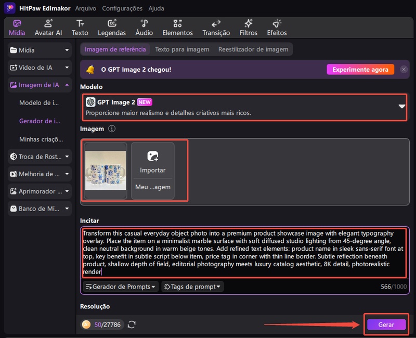Click the Resolução heading
The image size is (416, 338).
pos(95,306)
